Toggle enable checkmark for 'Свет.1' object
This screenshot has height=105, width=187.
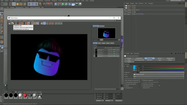pyautogui.click(x=135, y=6)
